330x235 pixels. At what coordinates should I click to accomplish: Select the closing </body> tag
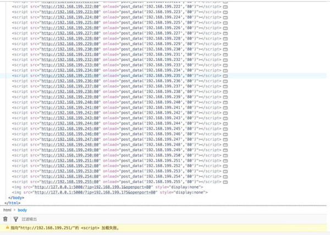[x=16, y=198]
